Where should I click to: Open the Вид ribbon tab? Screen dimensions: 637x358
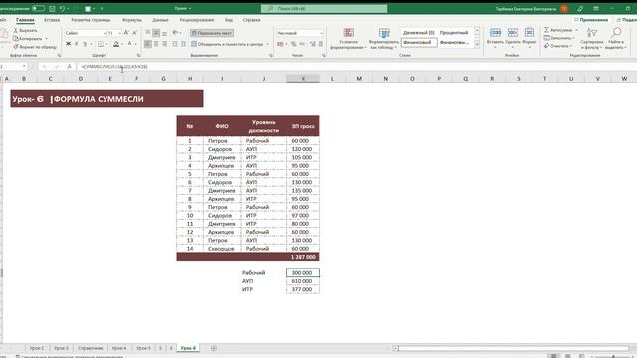tap(229, 20)
